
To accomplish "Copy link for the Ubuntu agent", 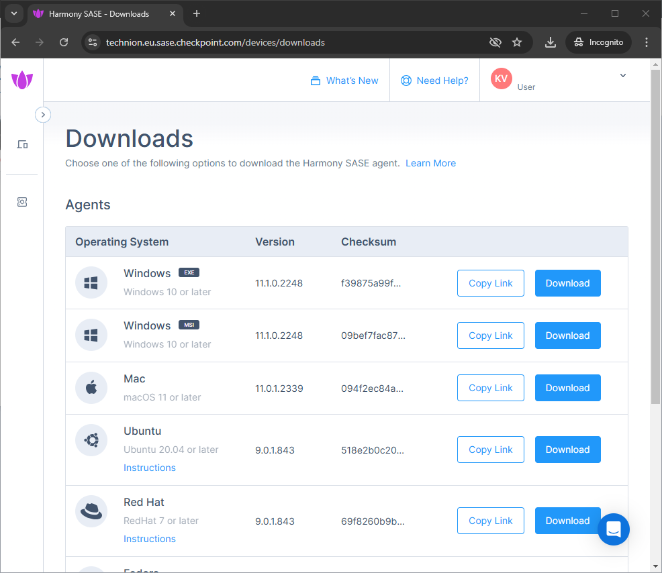I will 491,450.
